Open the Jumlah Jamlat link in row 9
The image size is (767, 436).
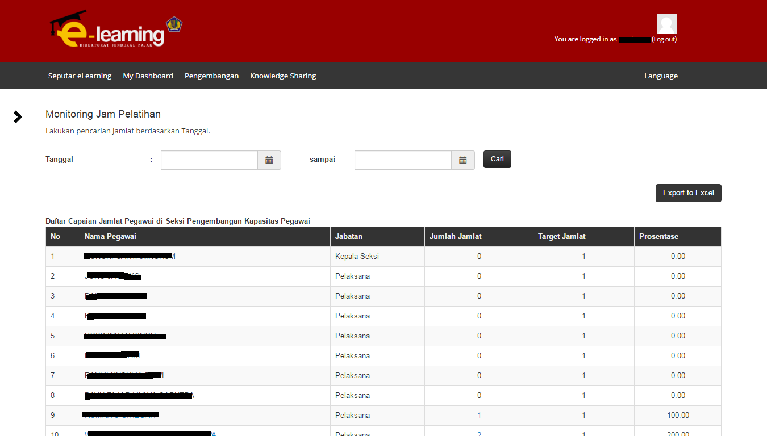[x=479, y=415]
